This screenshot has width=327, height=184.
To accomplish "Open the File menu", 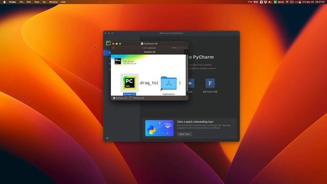I will click(x=21, y=2).
